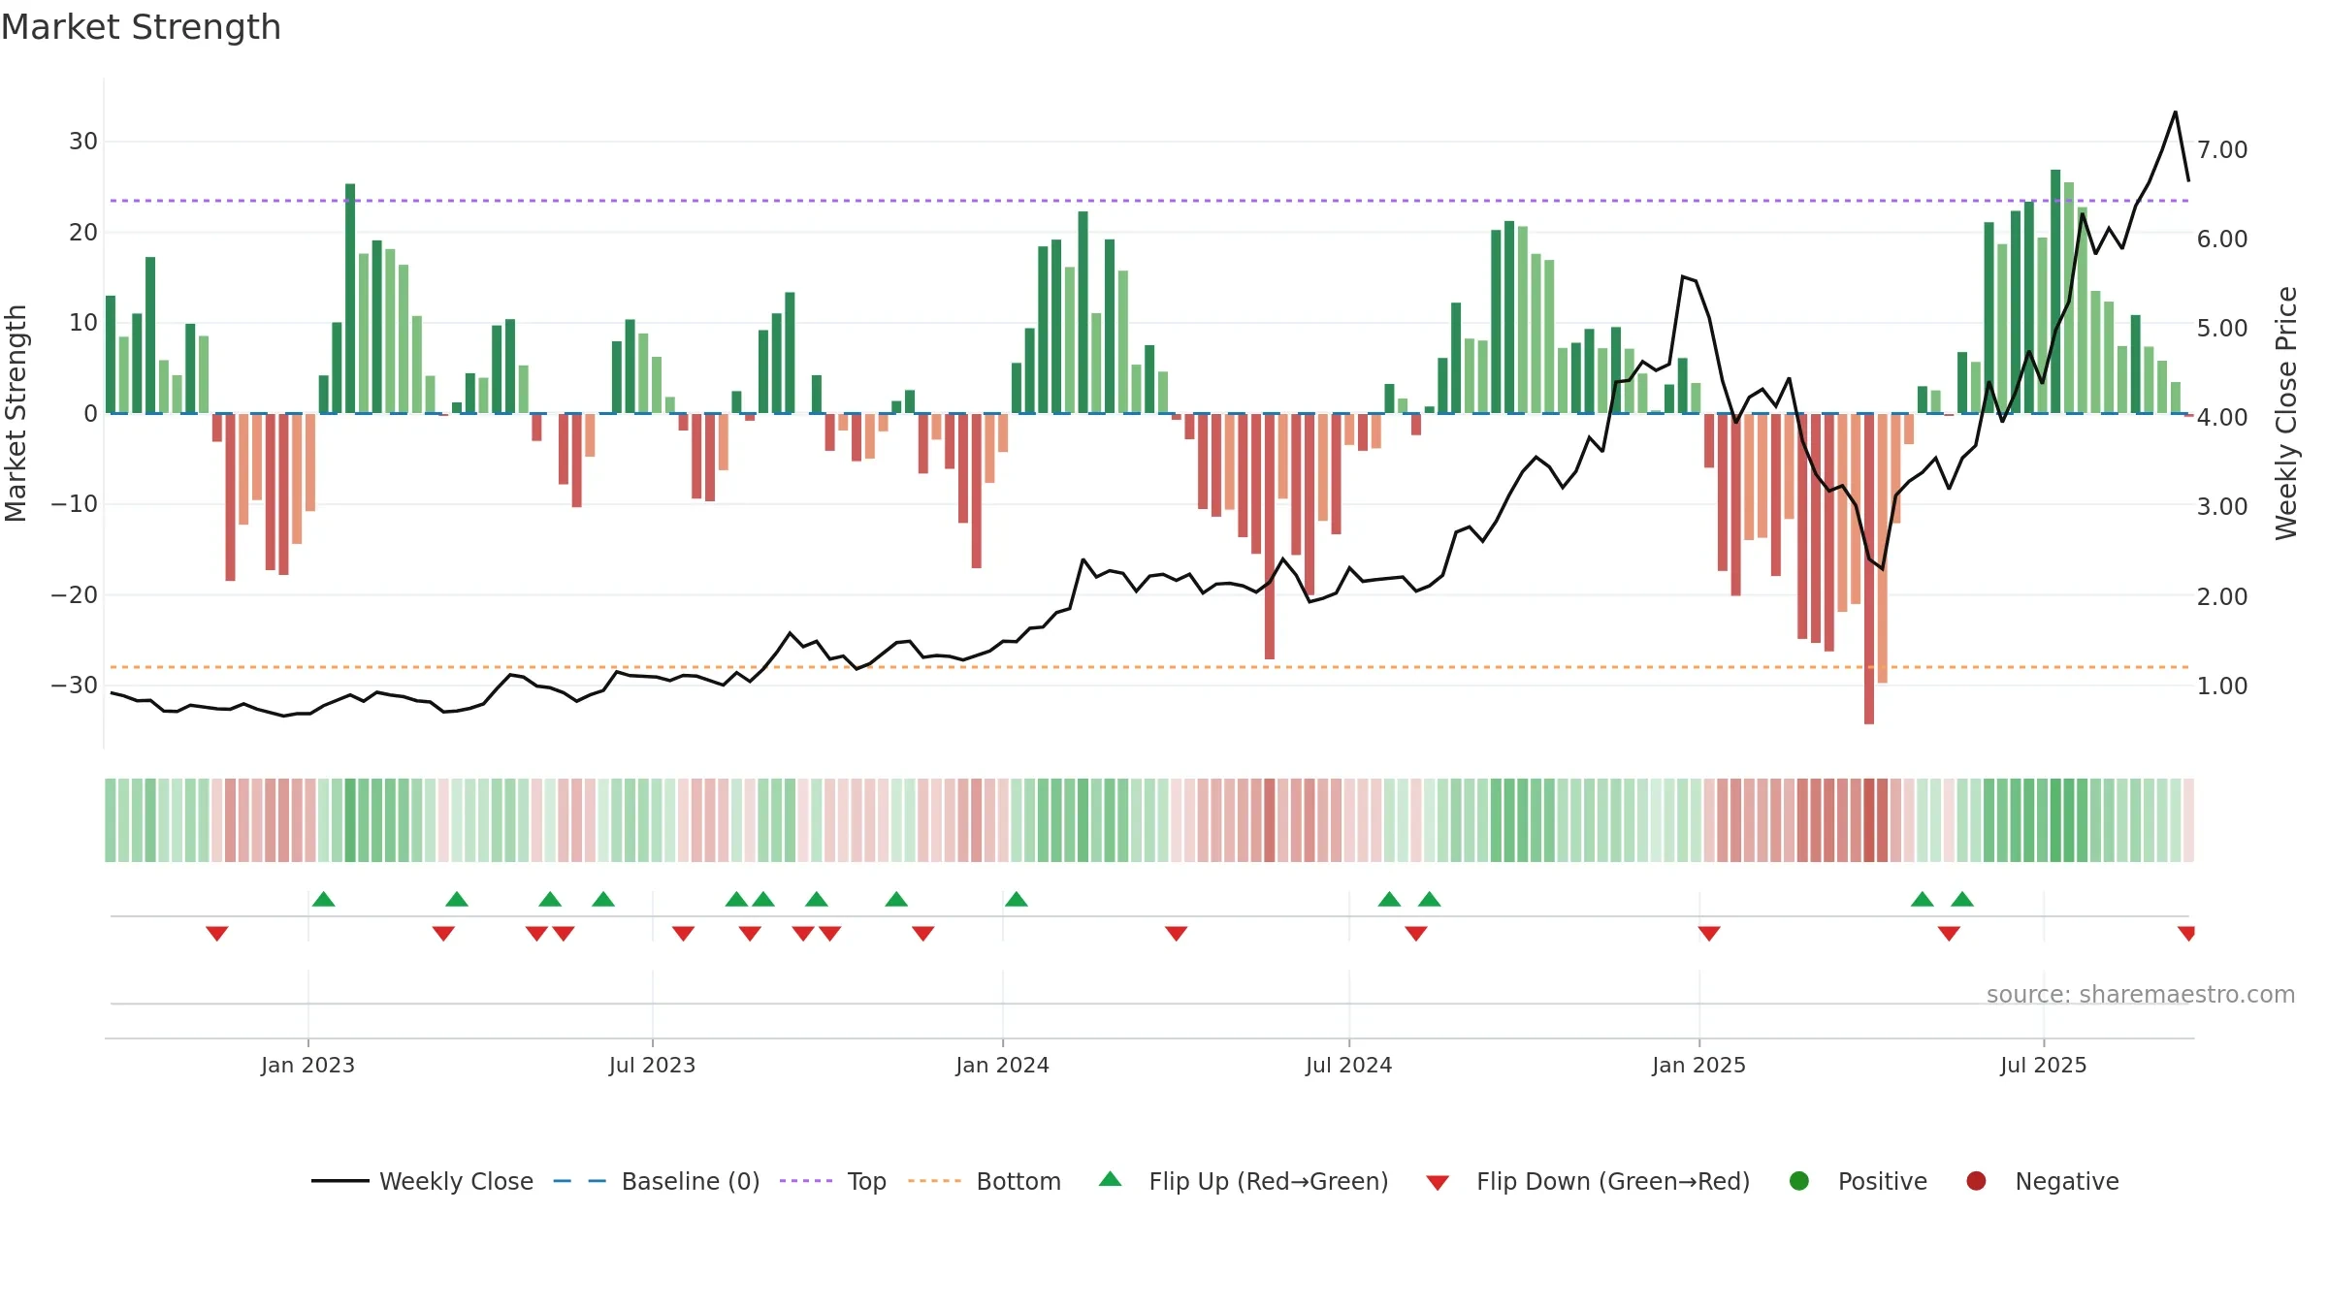
Task: Click the rotated left axis label Market Strength
Action: pos(16,413)
